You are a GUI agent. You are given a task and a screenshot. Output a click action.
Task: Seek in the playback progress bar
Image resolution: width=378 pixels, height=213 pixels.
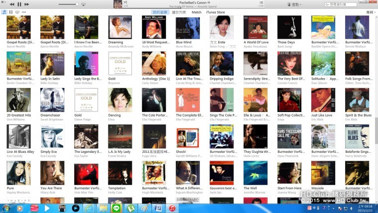point(193,8)
